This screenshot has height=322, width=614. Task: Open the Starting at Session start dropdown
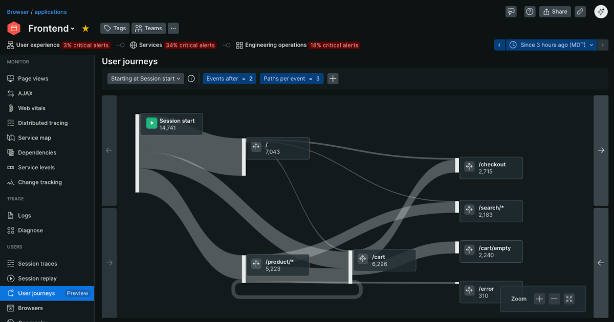pyautogui.click(x=144, y=78)
